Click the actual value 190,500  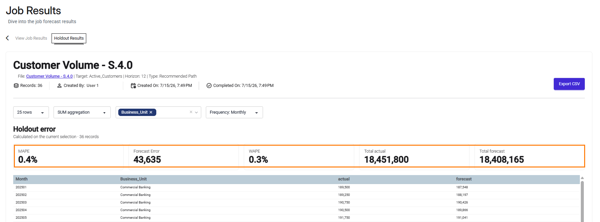pos(344,210)
